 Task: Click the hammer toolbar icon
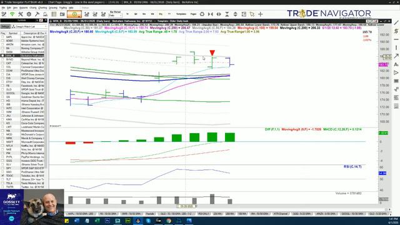coord(37,14)
